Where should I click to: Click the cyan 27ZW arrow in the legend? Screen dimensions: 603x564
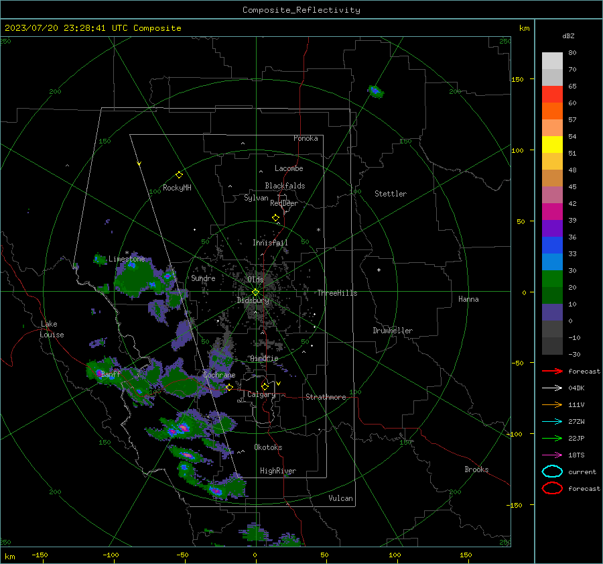pos(552,422)
